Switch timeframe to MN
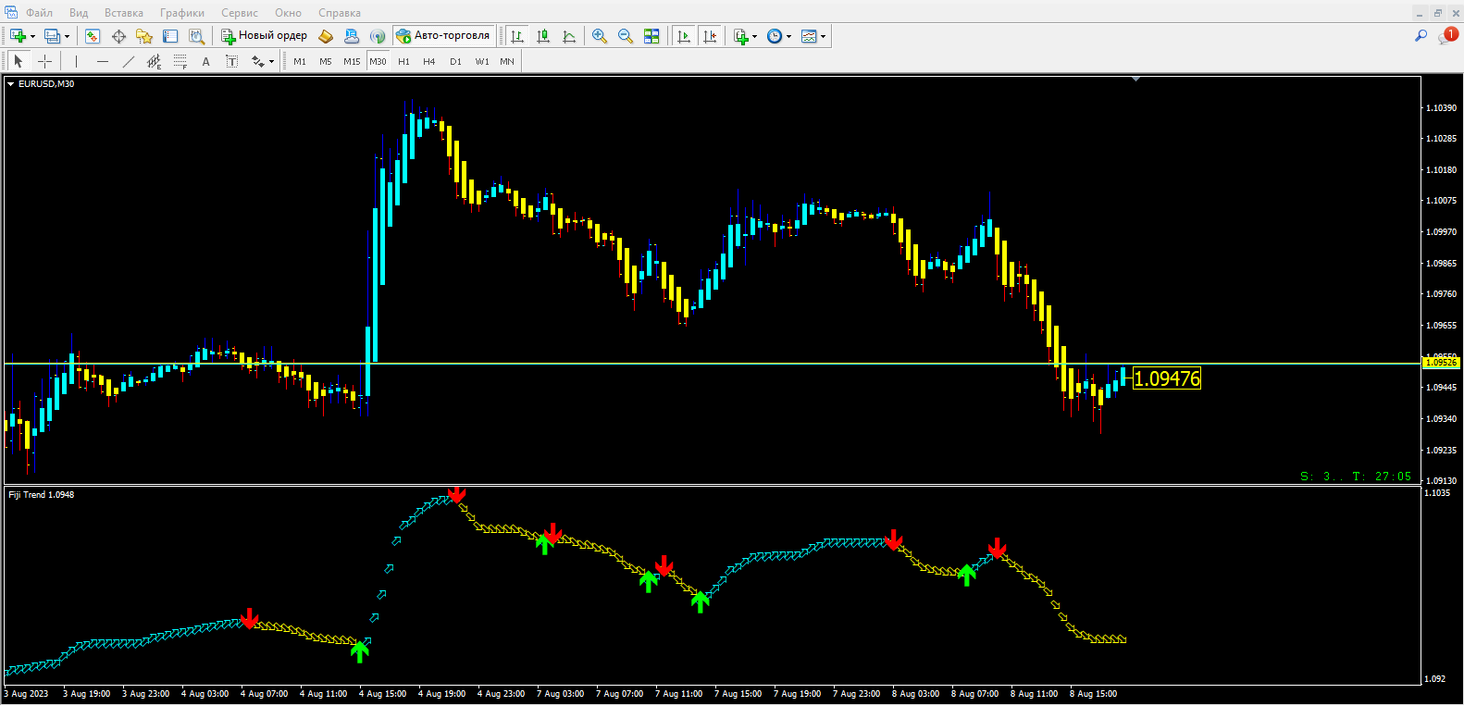 pyautogui.click(x=507, y=61)
